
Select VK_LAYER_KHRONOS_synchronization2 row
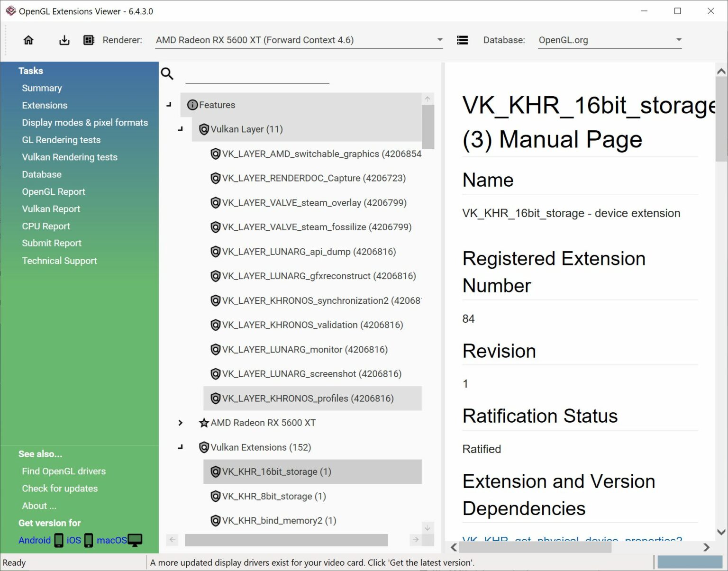click(x=312, y=300)
